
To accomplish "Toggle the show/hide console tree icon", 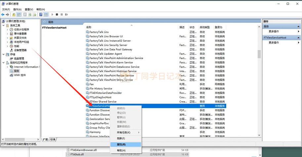I will pyautogui.click(x=19, y=15).
